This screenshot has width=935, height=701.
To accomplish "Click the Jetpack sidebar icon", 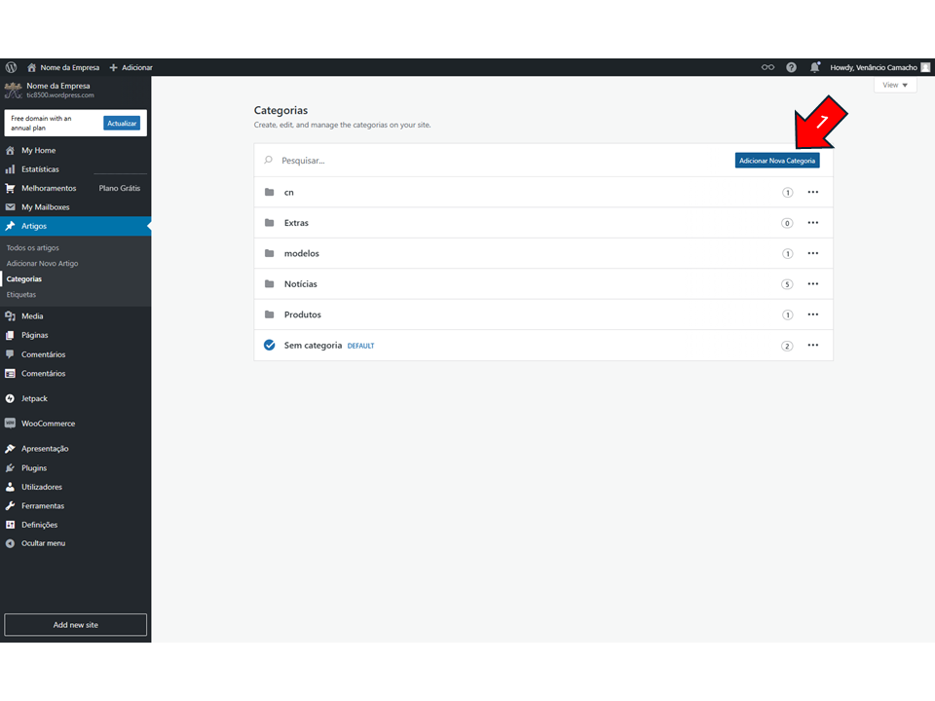I will coord(10,398).
